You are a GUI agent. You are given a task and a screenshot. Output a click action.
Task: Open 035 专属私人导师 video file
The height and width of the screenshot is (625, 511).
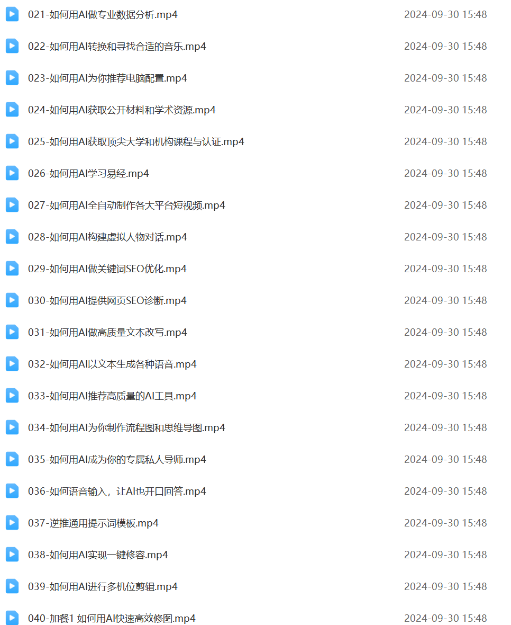click(117, 460)
